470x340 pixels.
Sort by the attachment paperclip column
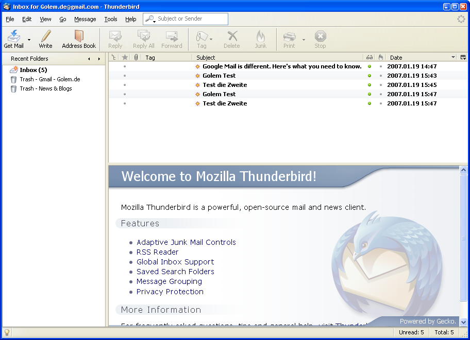pos(136,57)
